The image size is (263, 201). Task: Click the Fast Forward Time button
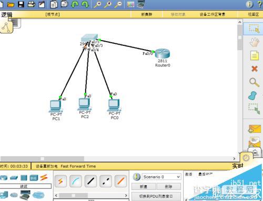pos(78,166)
